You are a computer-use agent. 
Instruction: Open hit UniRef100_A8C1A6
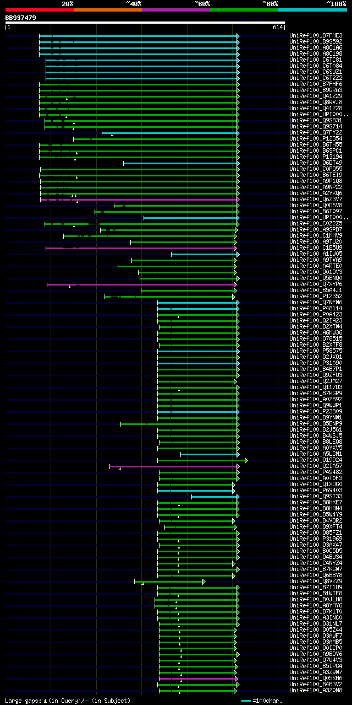316,48
